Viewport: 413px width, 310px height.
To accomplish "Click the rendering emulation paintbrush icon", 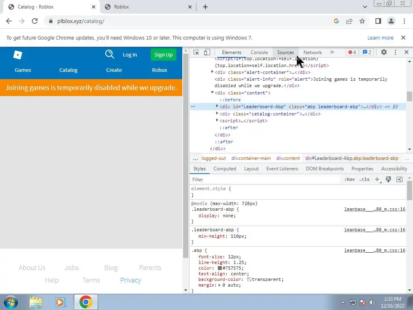I will point(388,180).
